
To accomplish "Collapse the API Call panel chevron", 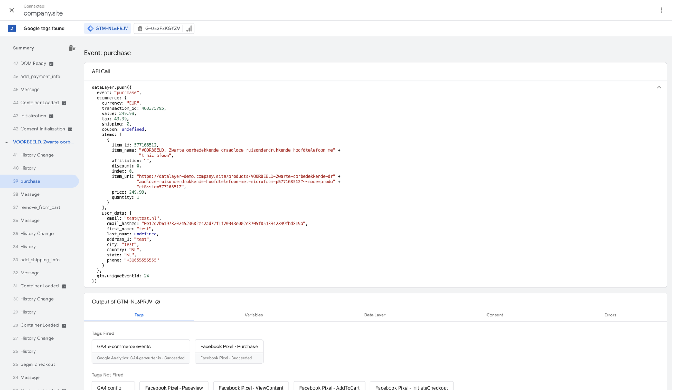I will pyautogui.click(x=659, y=87).
